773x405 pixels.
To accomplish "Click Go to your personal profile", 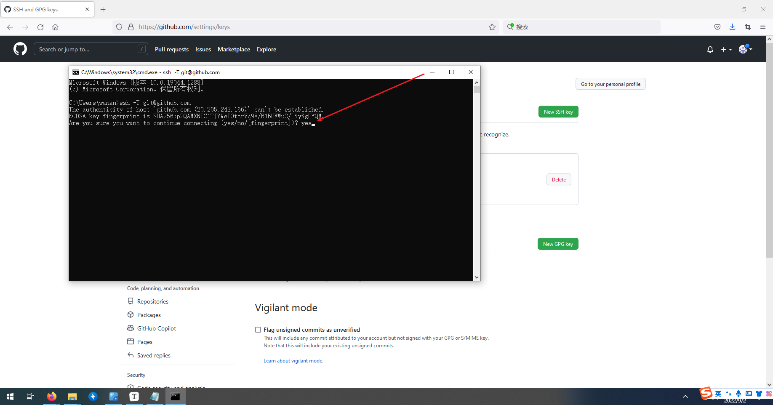I will [x=610, y=84].
